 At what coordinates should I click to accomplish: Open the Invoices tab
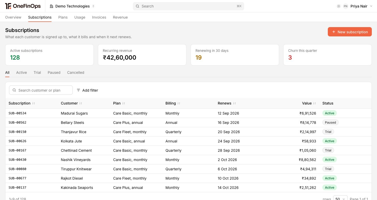tap(99, 17)
